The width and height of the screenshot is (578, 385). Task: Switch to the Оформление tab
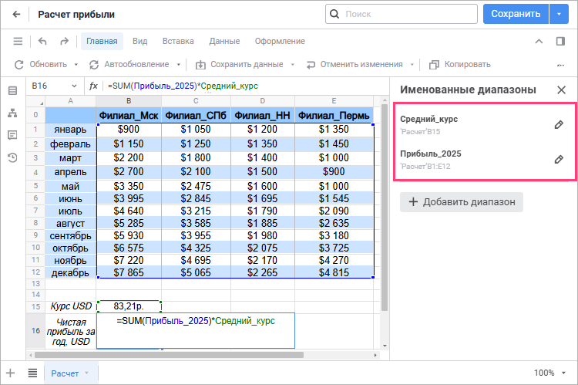click(280, 41)
